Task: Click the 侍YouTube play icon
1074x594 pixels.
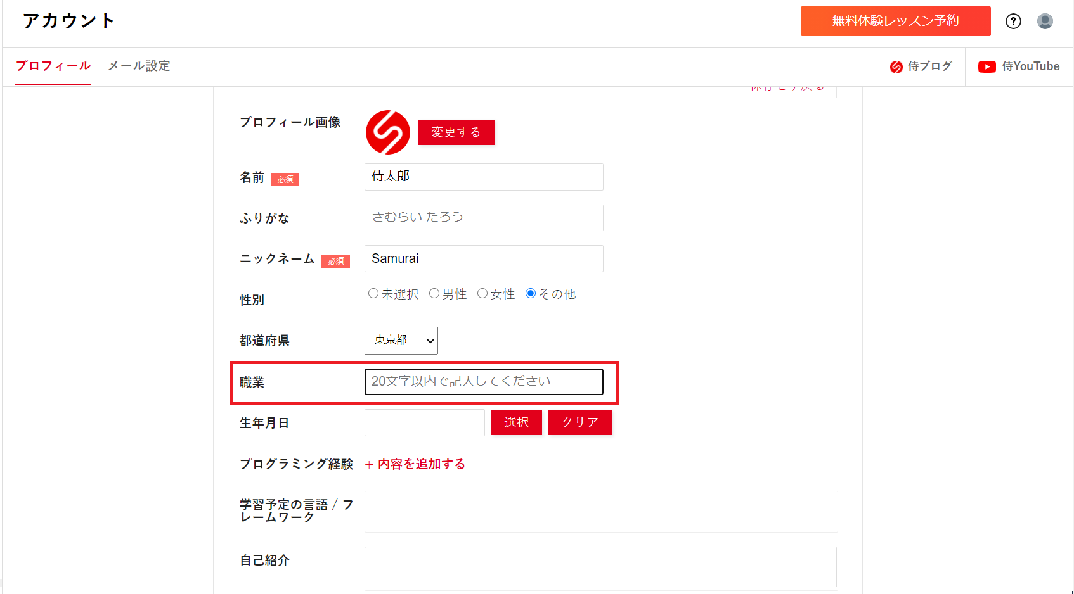Action: 987,67
